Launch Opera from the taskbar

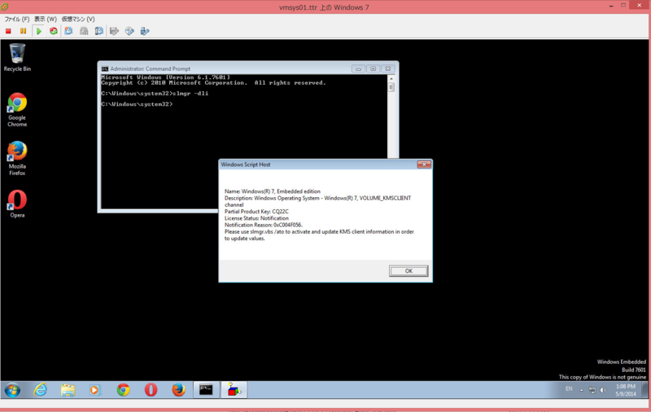pyautogui.click(x=151, y=390)
